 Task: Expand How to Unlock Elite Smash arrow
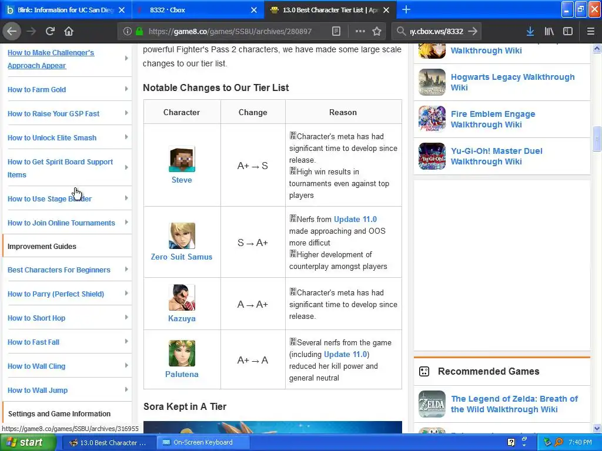tap(126, 137)
